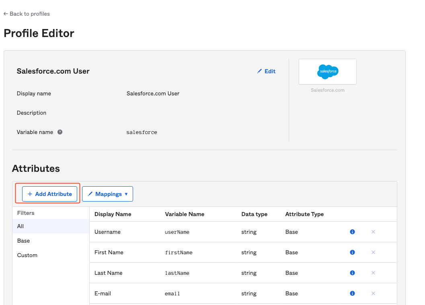The image size is (425, 305).
Task: Click the E-mail display name cell
Action: click(x=103, y=293)
